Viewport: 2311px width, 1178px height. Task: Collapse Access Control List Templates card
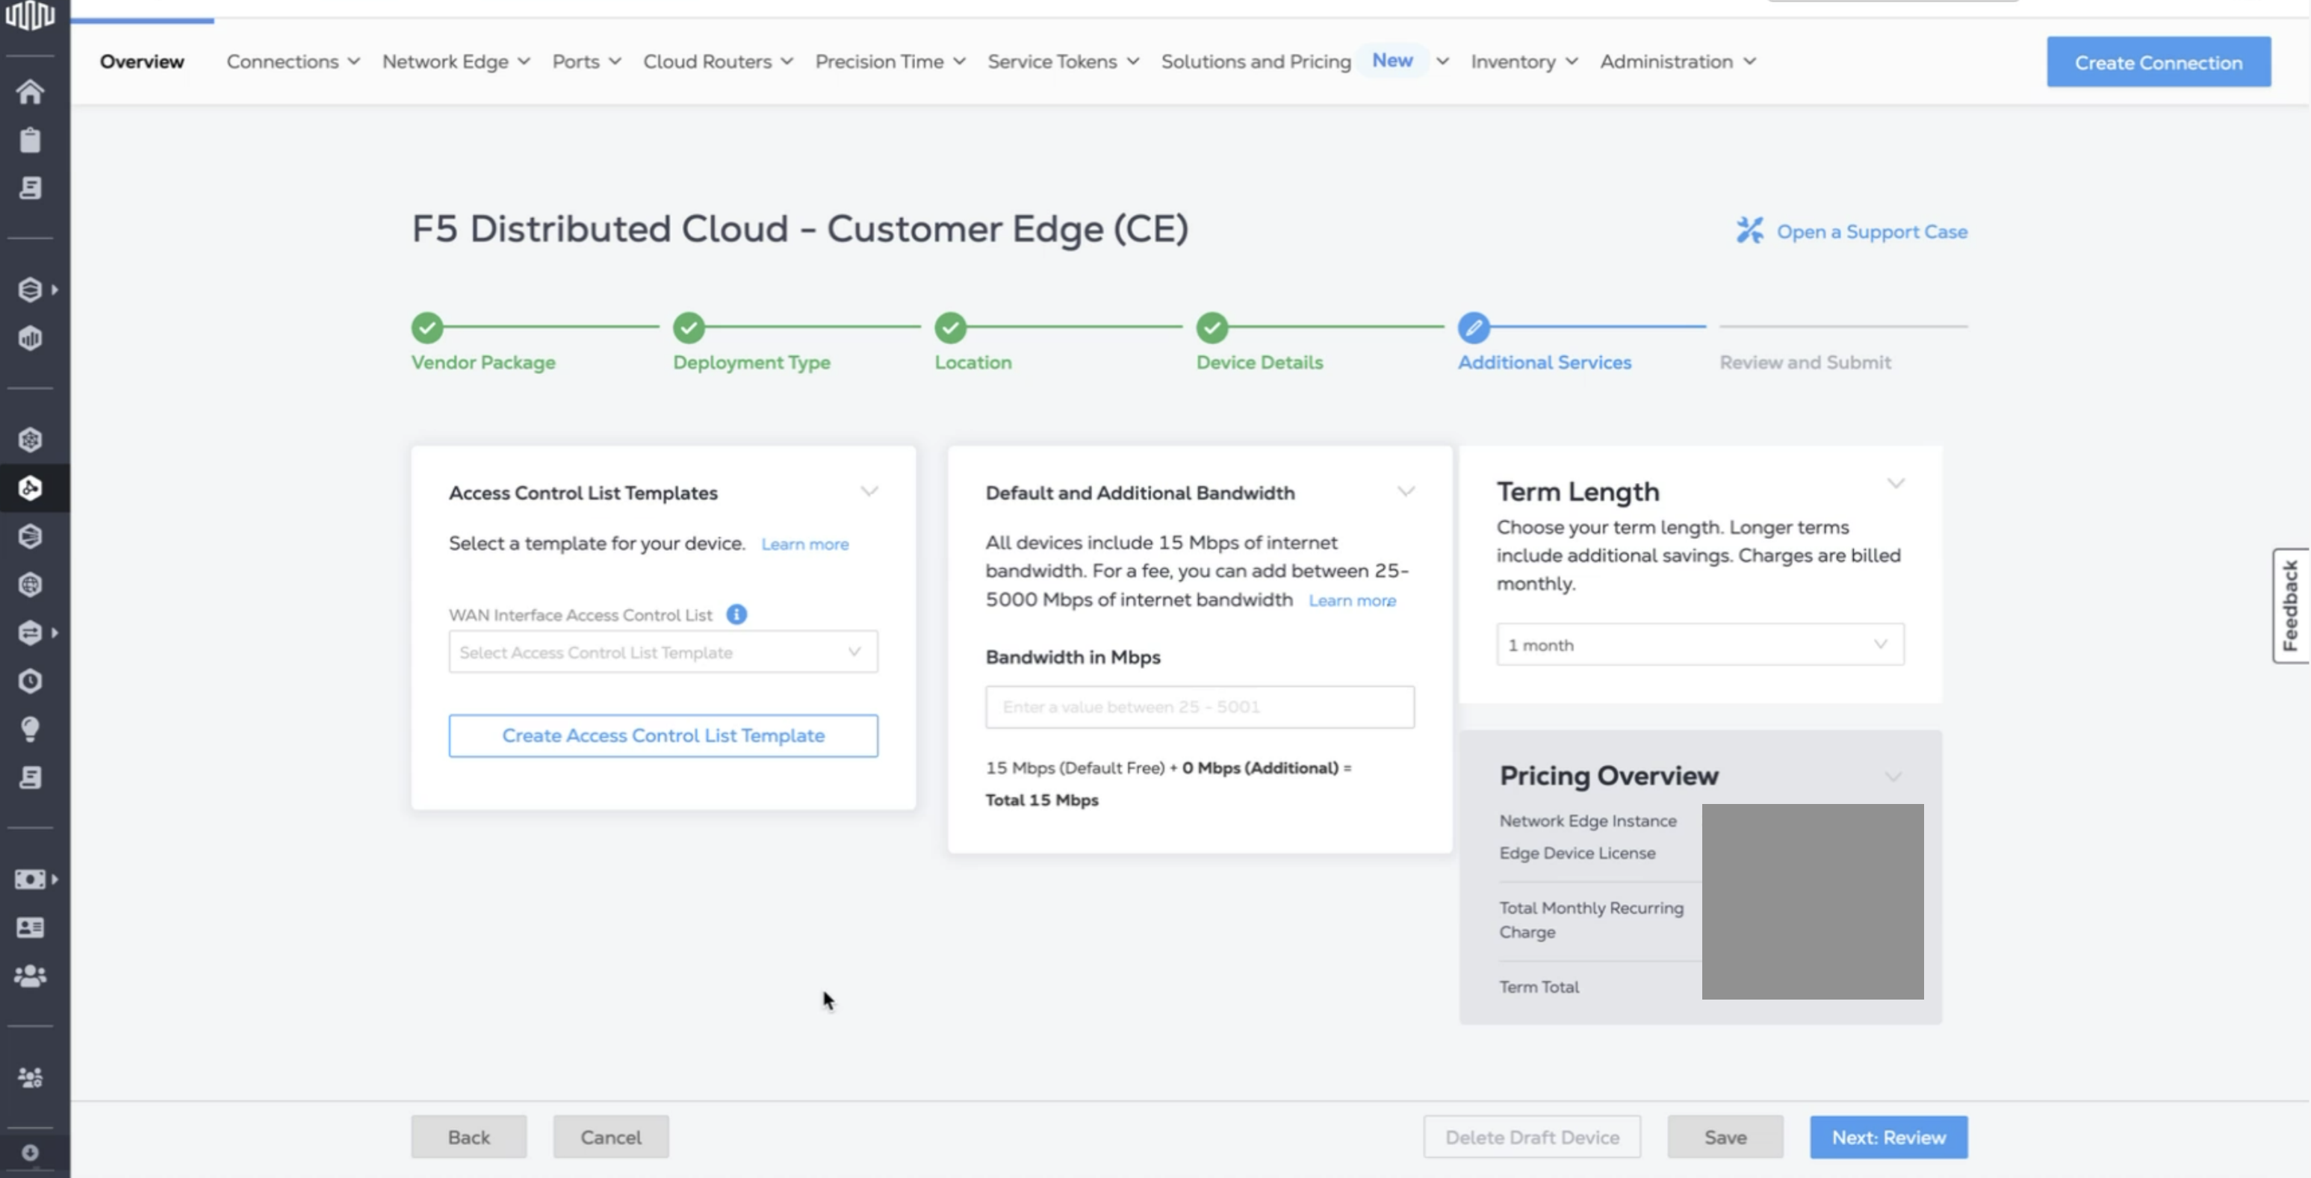click(869, 491)
